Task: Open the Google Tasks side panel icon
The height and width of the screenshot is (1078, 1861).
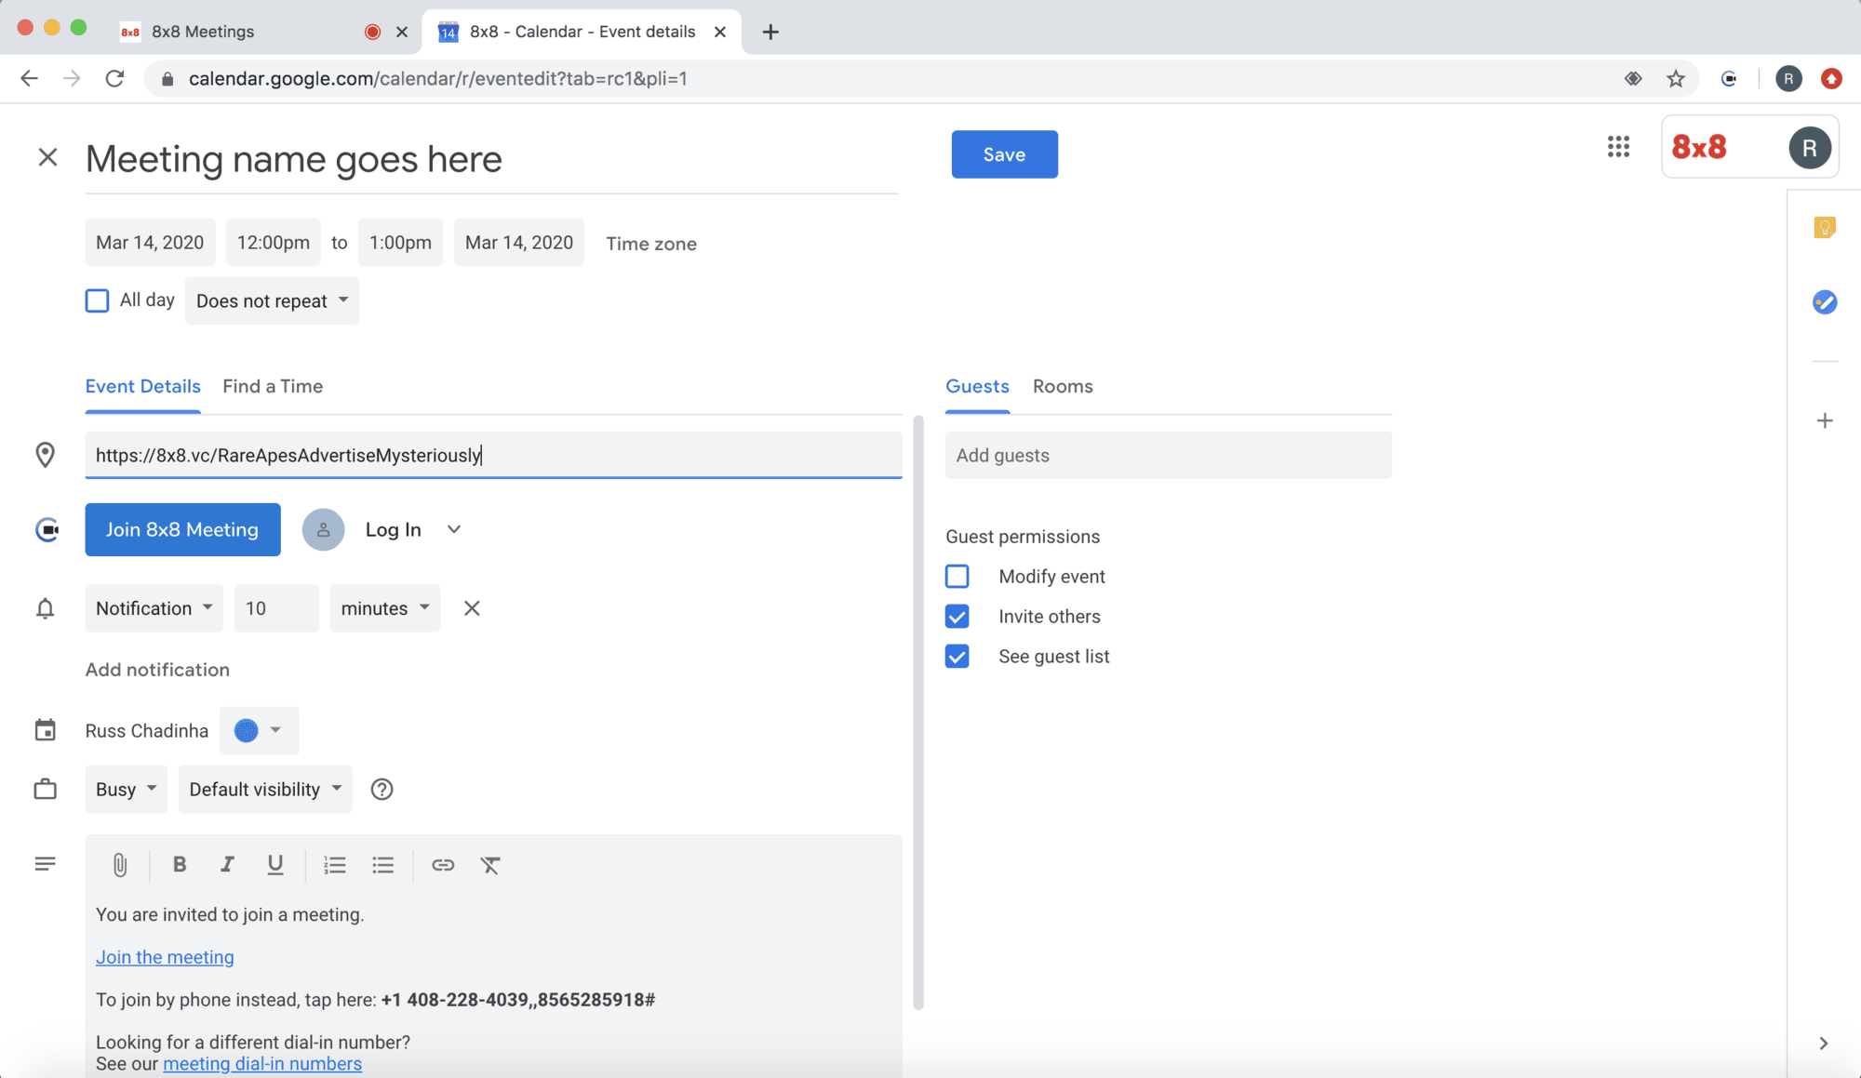Action: click(x=1825, y=301)
